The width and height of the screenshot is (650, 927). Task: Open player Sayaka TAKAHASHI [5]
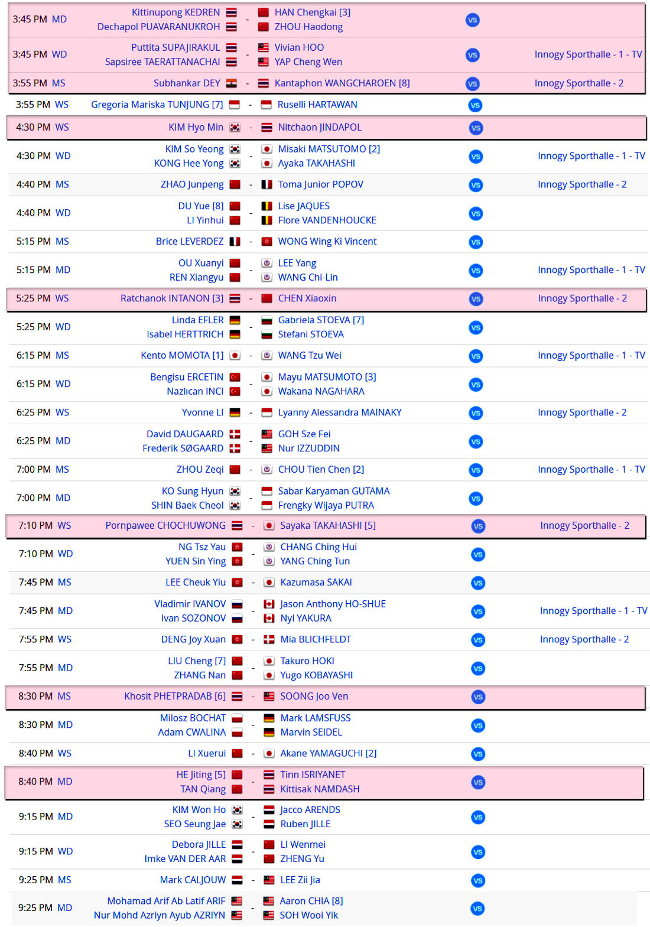tap(328, 525)
